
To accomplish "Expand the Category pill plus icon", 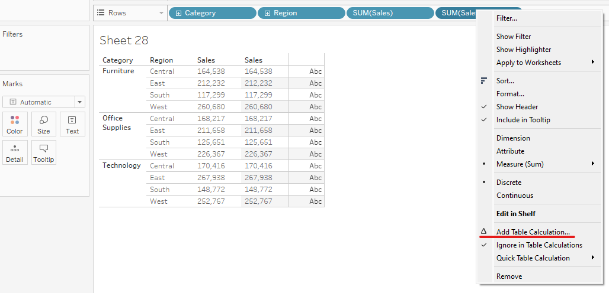I will (177, 13).
